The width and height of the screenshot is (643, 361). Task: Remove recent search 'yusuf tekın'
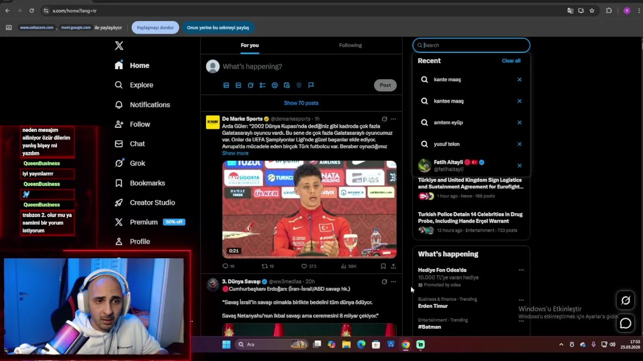[x=519, y=144]
